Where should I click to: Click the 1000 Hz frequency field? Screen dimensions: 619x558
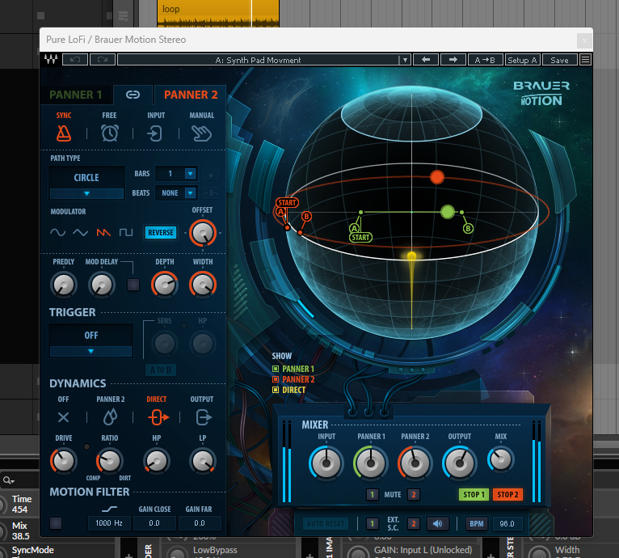tap(109, 523)
